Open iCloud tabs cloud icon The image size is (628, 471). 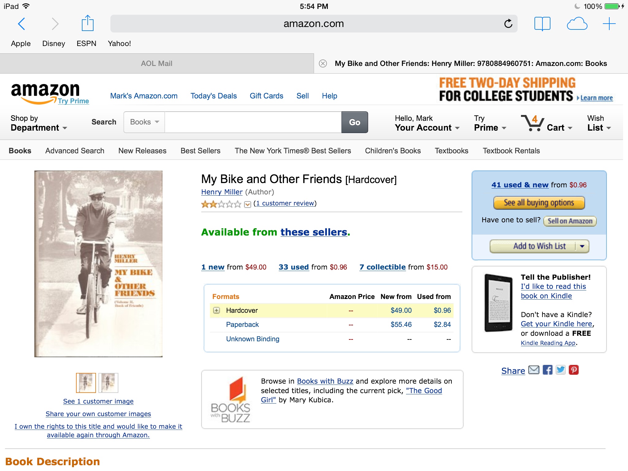click(x=577, y=24)
